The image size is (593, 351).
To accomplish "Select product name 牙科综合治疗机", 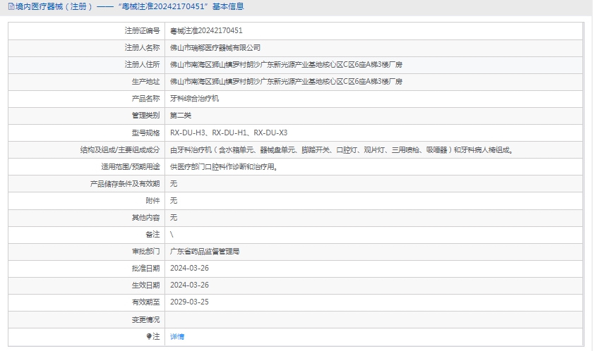I will point(195,99).
